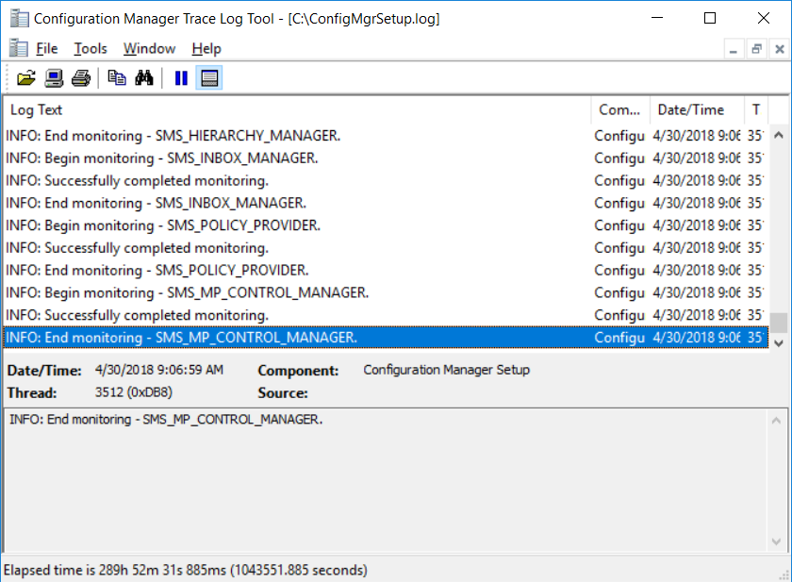Toggle the show details pane icon
This screenshot has height=582, width=792.
209,78
